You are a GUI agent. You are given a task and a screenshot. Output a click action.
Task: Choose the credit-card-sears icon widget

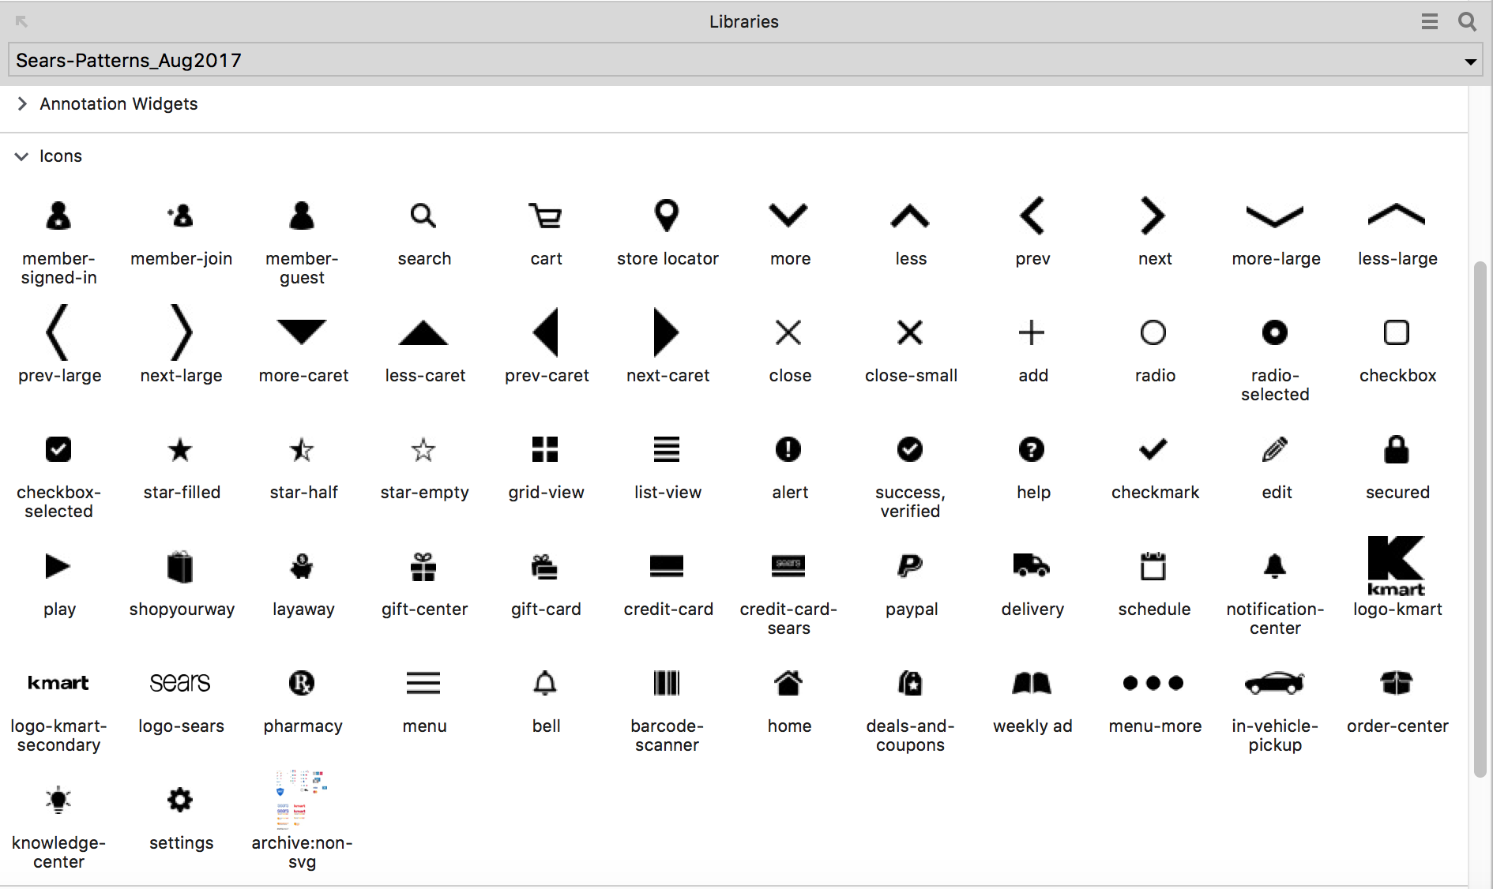click(x=788, y=566)
